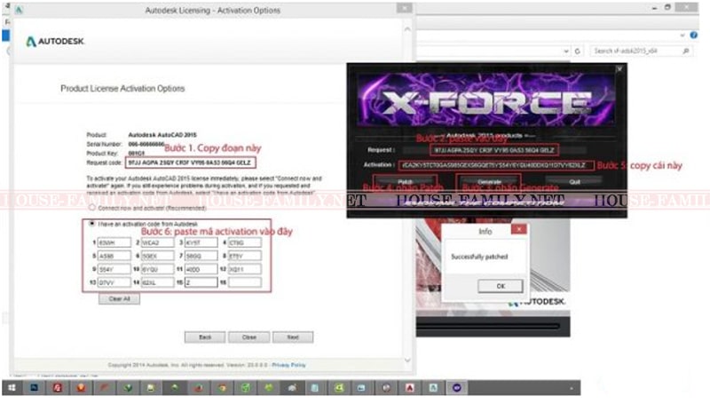Click OK in the Info dialog
710x404 pixels.
tap(501, 286)
